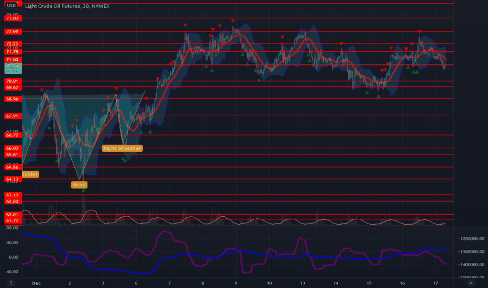This screenshot has height=288, width=488.
Task: Click the 62.80 price level label
Action: pyautogui.click(x=13, y=202)
